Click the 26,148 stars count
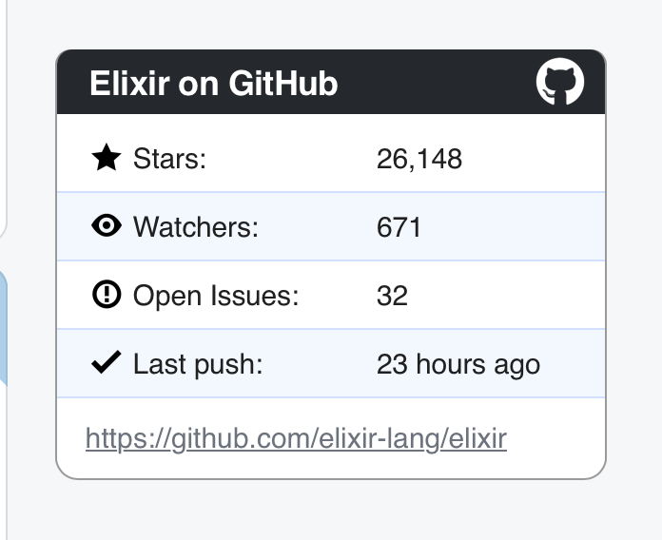The image size is (662, 540). (419, 159)
